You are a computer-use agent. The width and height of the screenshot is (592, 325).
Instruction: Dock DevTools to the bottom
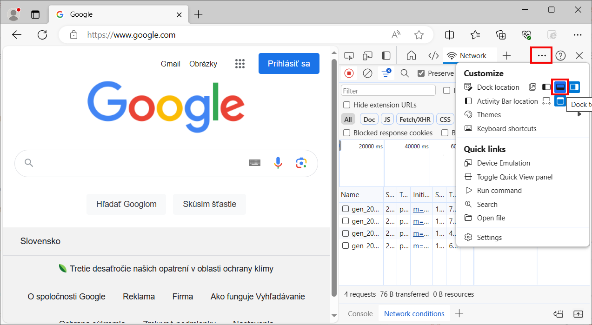[x=561, y=87]
